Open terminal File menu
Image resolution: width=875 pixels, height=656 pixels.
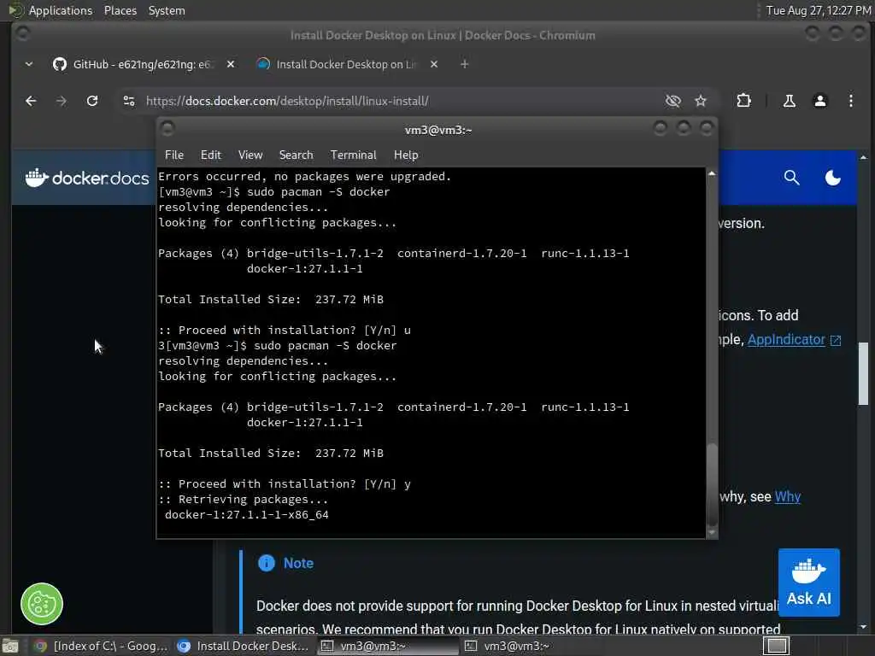[174, 155]
